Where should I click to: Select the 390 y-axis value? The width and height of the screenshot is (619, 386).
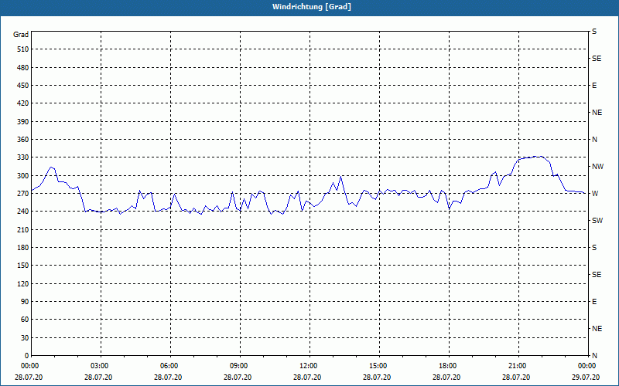(x=23, y=122)
